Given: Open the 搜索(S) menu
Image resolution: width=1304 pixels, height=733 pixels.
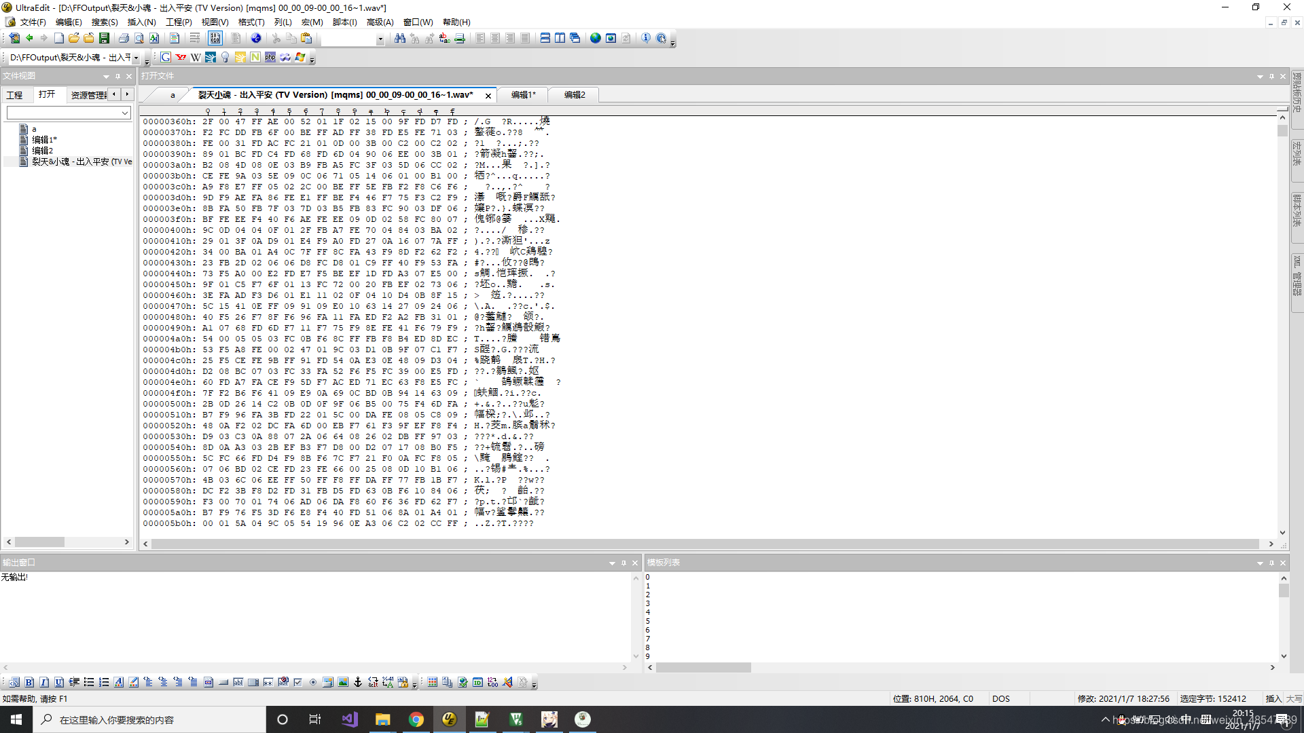Looking at the screenshot, I should pos(105,22).
